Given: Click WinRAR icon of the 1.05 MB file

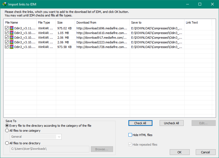Looking at the screenshot, I should pyautogui.click(x=11, y=33).
